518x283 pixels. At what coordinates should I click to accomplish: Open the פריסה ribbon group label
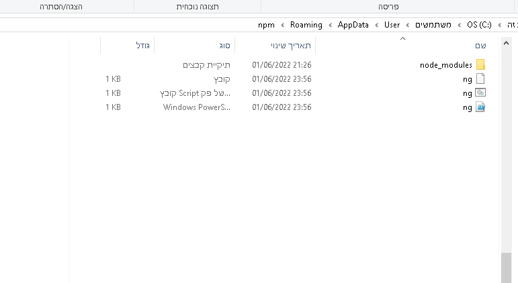pyautogui.click(x=388, y=7)
